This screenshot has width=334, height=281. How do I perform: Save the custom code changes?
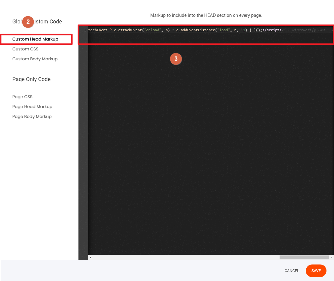click(316, 270)
